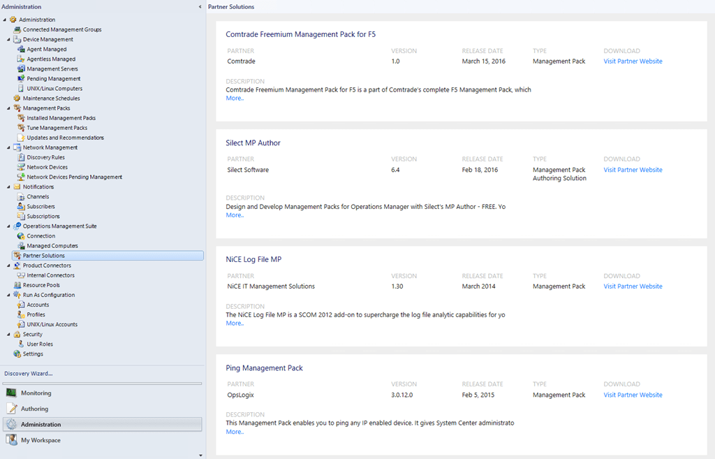The image size is (715, 459).
Task: Collapse the Security node
Action: (8, 334)
